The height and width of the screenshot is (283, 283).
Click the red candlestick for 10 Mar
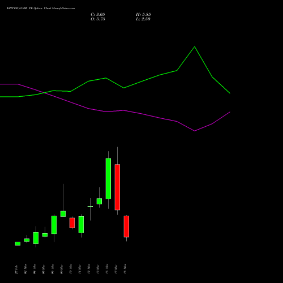click(x=72, y=223)
